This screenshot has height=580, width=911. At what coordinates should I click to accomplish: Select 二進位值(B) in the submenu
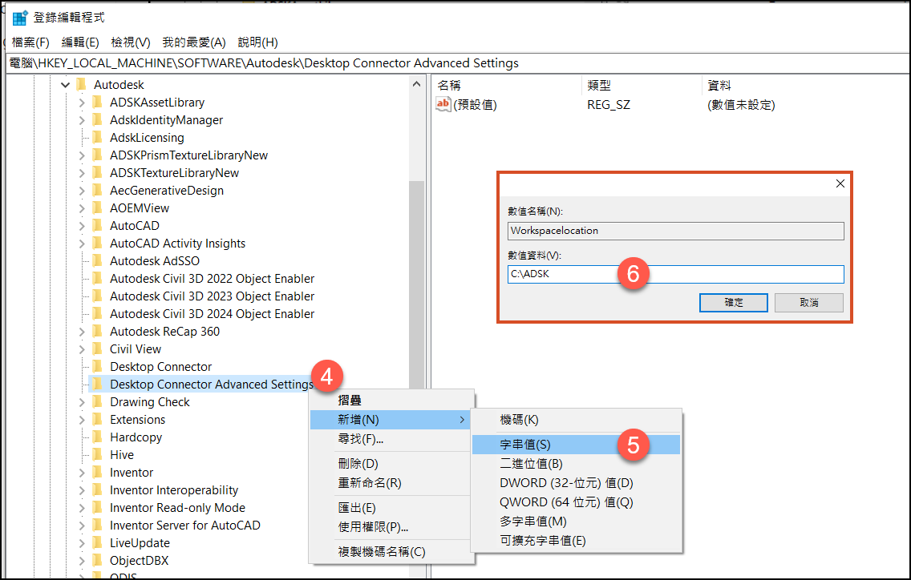click(576, 464)
